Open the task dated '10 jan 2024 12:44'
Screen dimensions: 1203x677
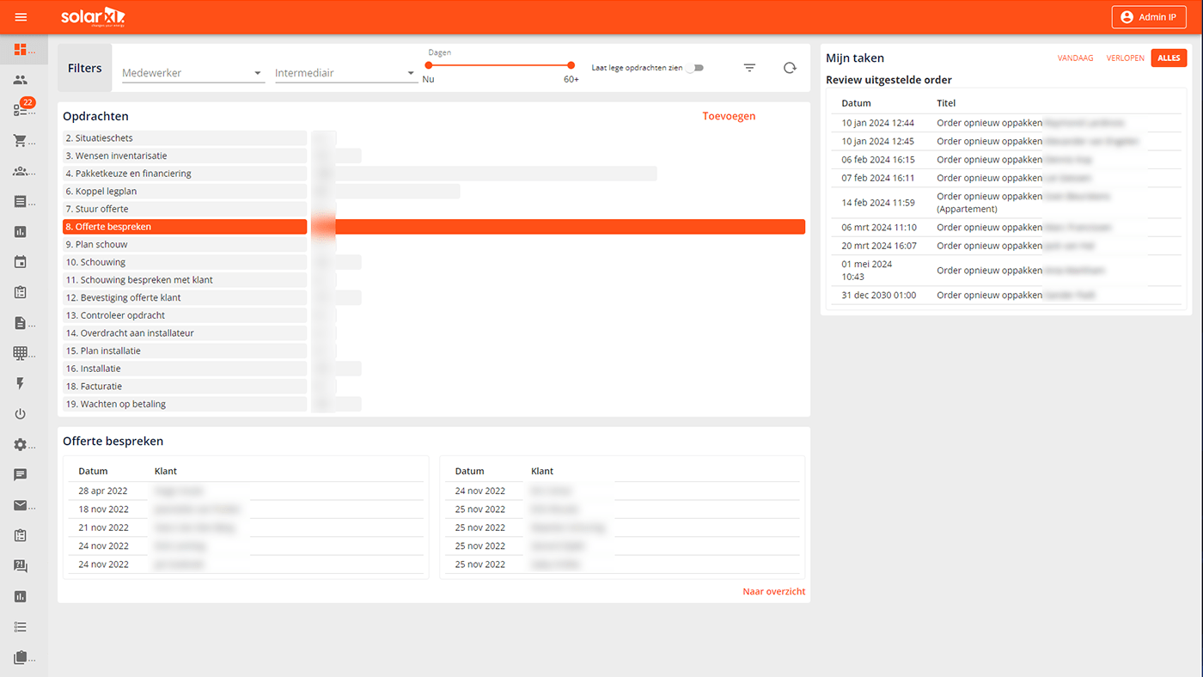coord(1006,123)
